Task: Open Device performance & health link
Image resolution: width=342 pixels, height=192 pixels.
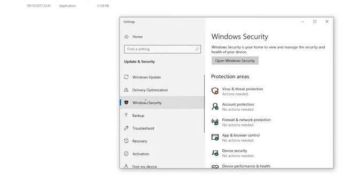Action: (246, 166)
